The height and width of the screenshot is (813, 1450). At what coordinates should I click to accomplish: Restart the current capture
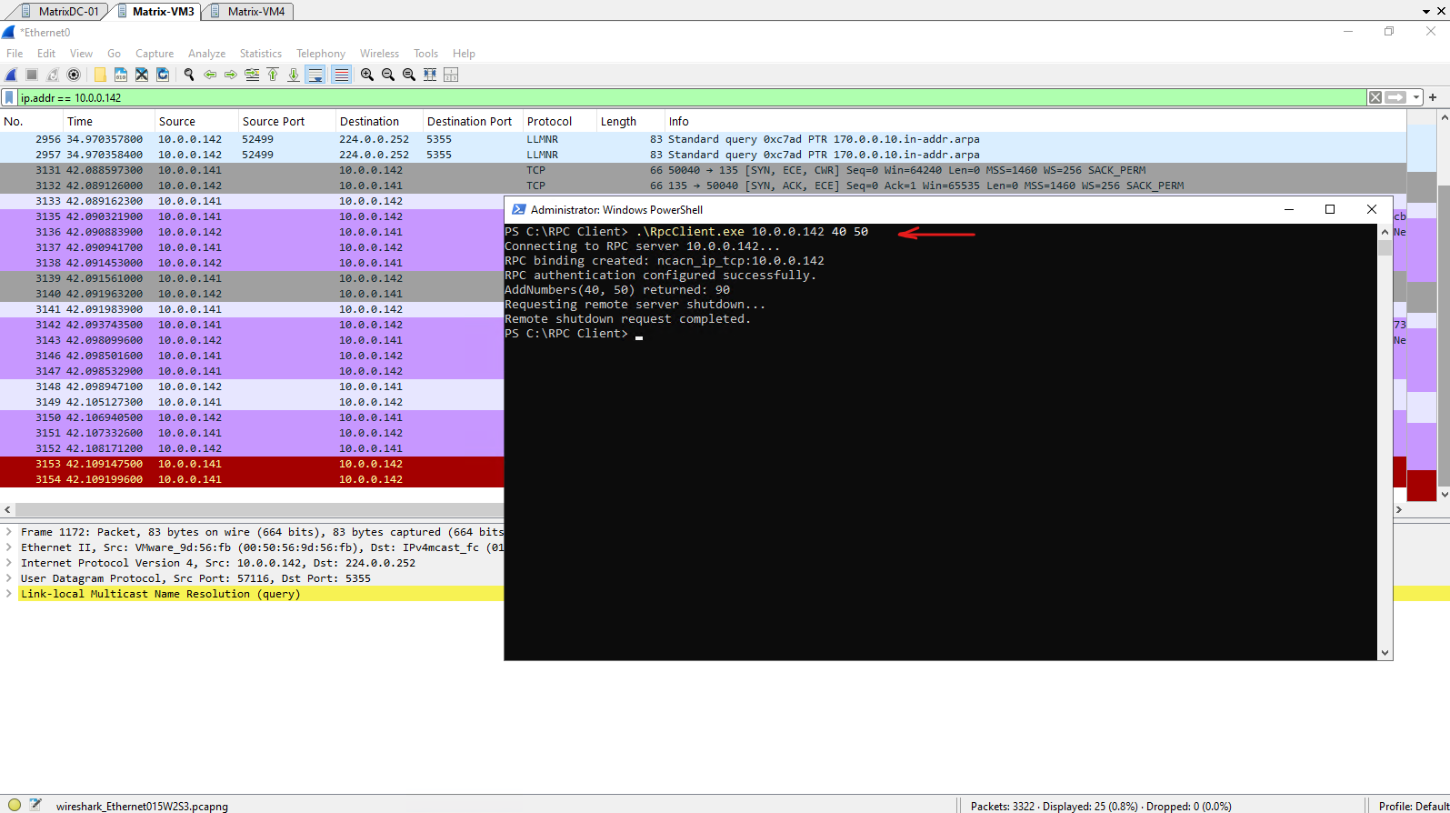coord(53,75)
